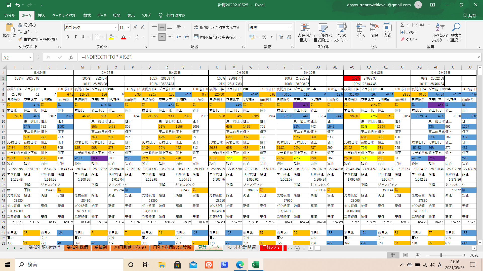
Task: Click the format painter brush icon
Action: [20, 39]
